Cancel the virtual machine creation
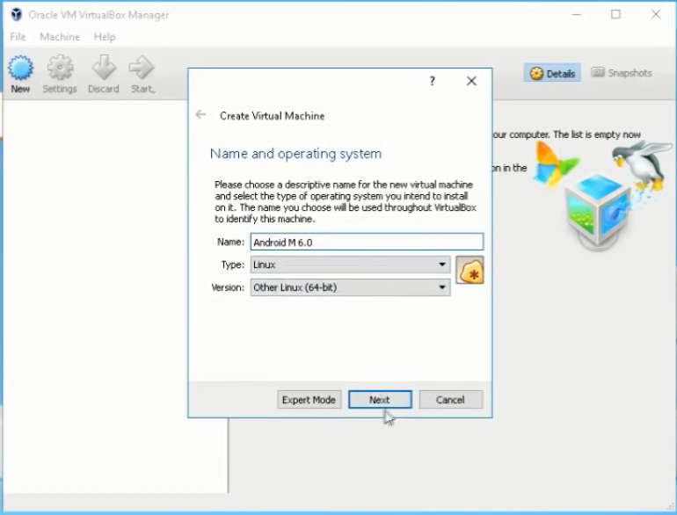This screenshot has width=677, height=515. (x=451, y=400)
